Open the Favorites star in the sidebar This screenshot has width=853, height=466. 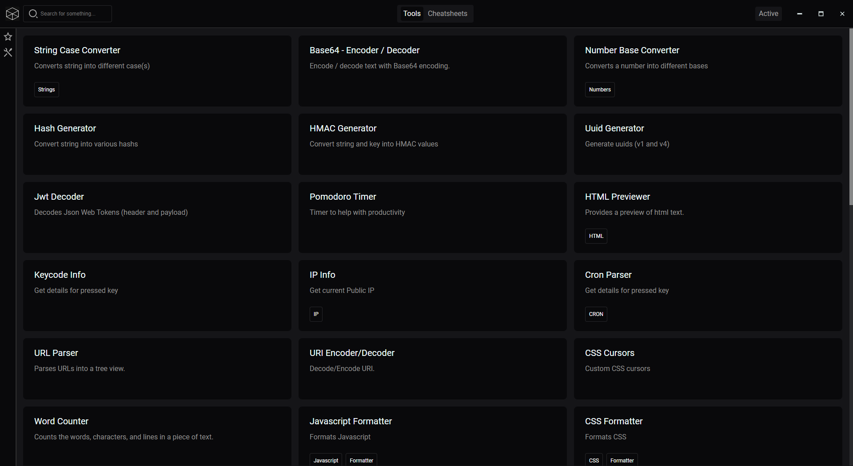tap(8, 37)
